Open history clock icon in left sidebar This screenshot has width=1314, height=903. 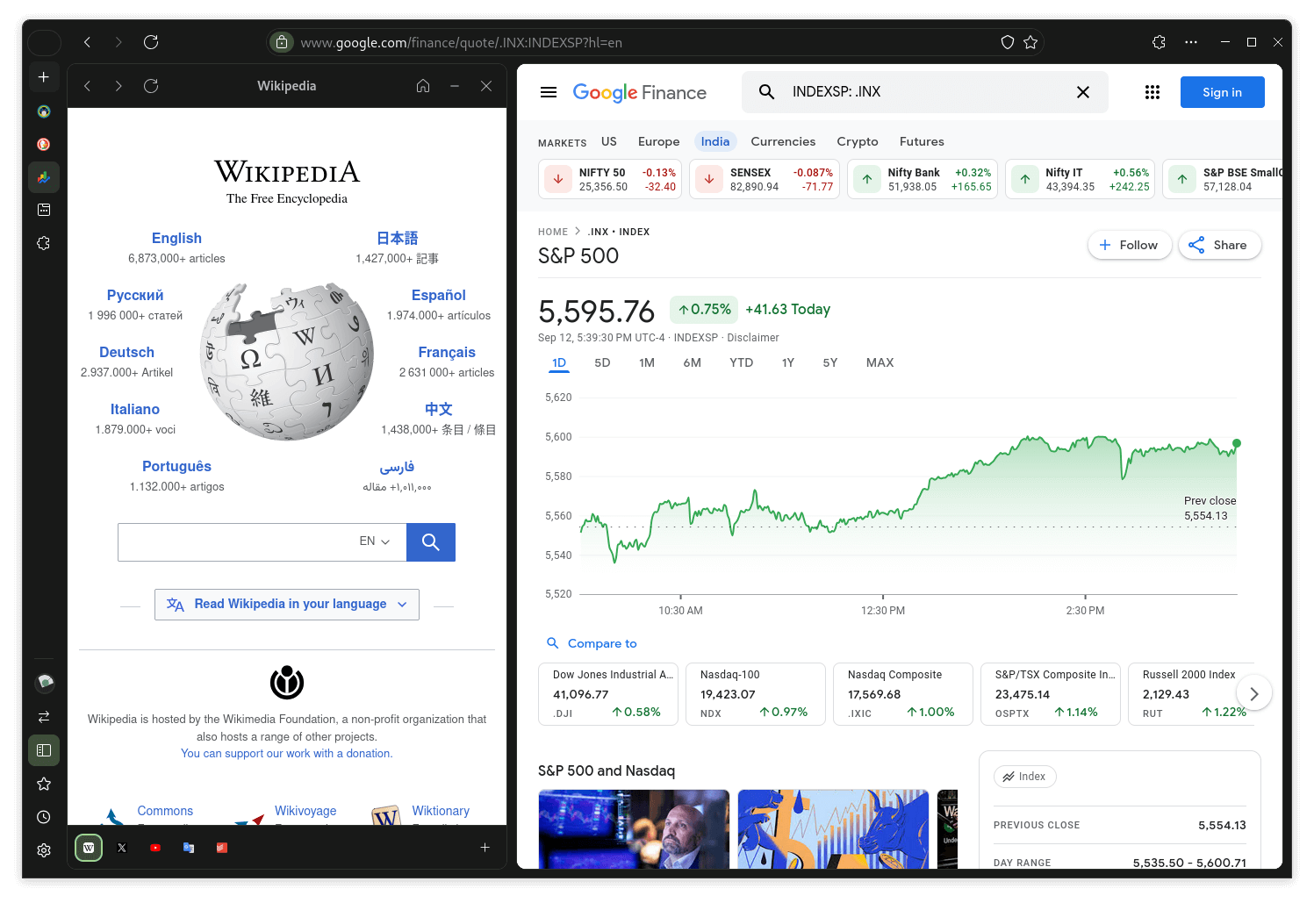[44, 817]
